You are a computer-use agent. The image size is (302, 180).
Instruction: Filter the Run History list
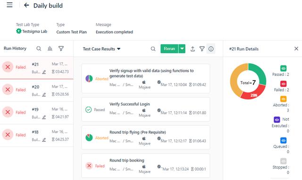tap(61, 49)
